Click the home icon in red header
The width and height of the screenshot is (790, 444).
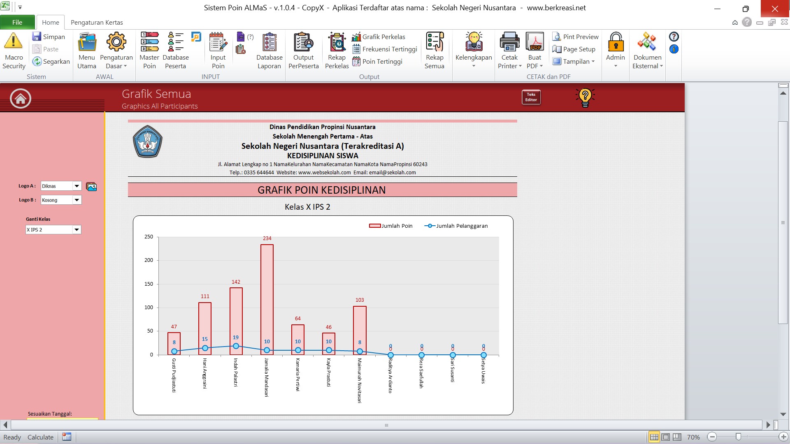click(x=20, y=98)
